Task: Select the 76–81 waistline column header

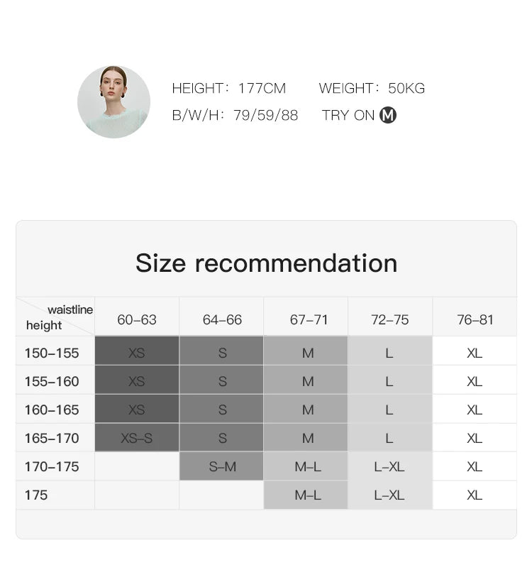Action: coord(475,320)
